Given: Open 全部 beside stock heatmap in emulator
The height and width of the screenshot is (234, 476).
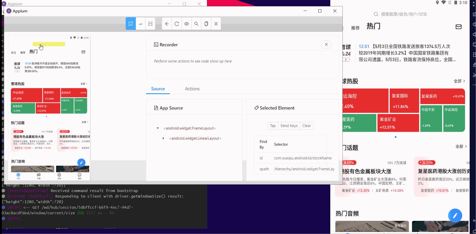Looking at the screenshot, I should tap(459, 81).
